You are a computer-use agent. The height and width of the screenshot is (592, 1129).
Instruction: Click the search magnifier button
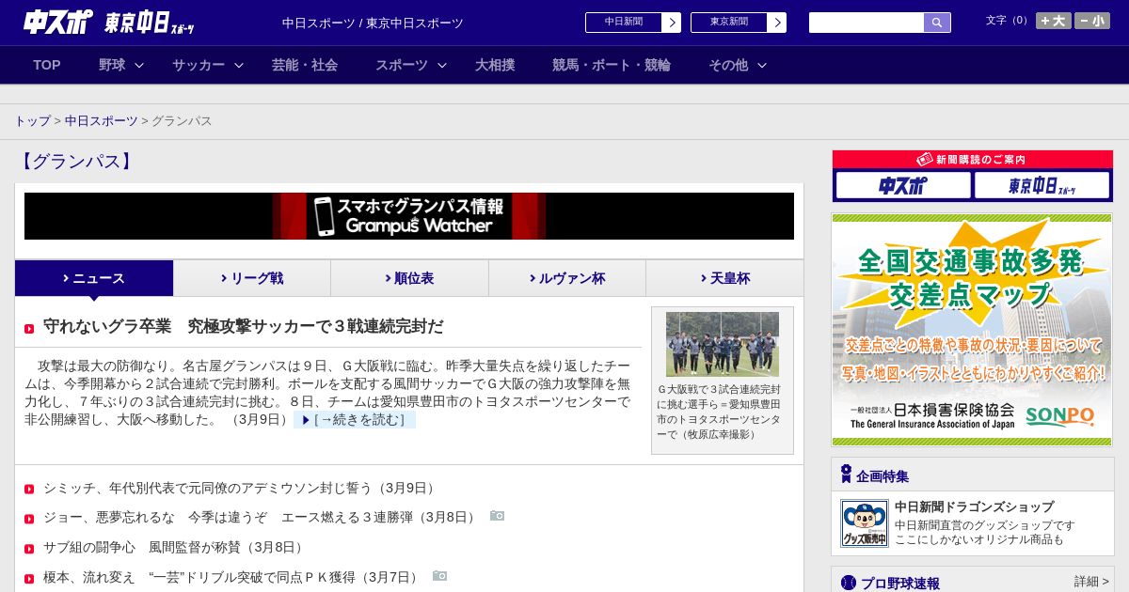click(937, 23)
